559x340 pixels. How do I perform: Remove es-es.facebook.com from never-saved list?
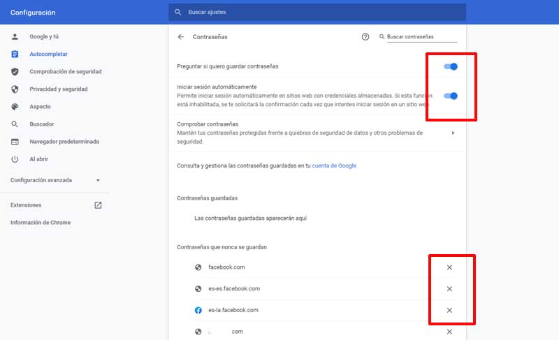point(449,289)
